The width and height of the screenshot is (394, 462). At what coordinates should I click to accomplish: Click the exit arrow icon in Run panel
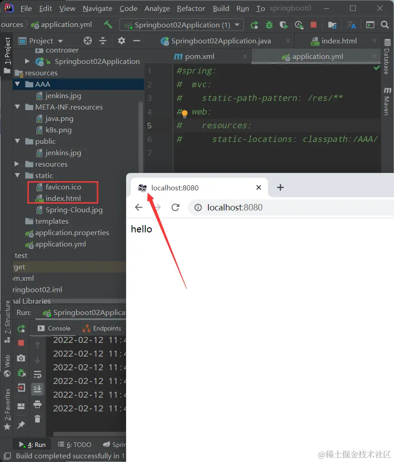[x=21, y=388]
